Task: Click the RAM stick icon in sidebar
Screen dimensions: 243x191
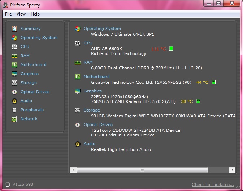Action: (14, 56)
